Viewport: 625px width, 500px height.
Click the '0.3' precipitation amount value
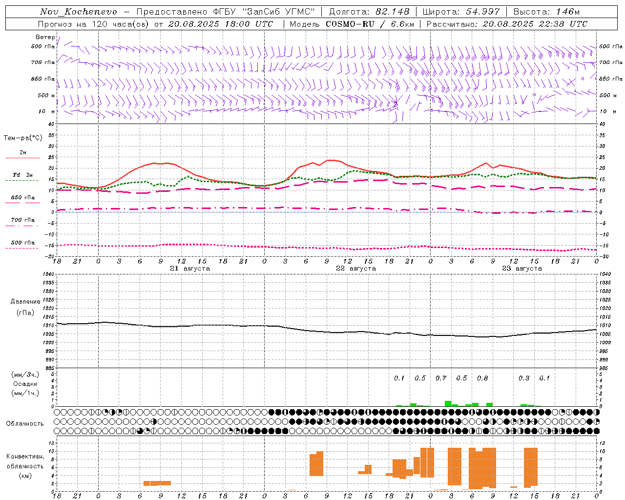tap(524, 378)
